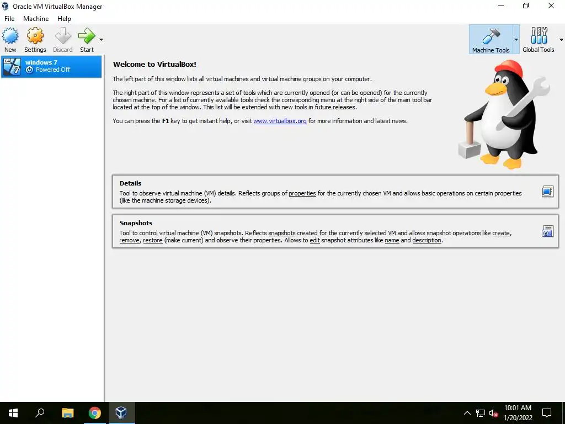
Task: Click the Details heading text
Action: [130, 183]
